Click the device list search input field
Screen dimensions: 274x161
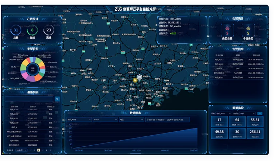[29, 99]
